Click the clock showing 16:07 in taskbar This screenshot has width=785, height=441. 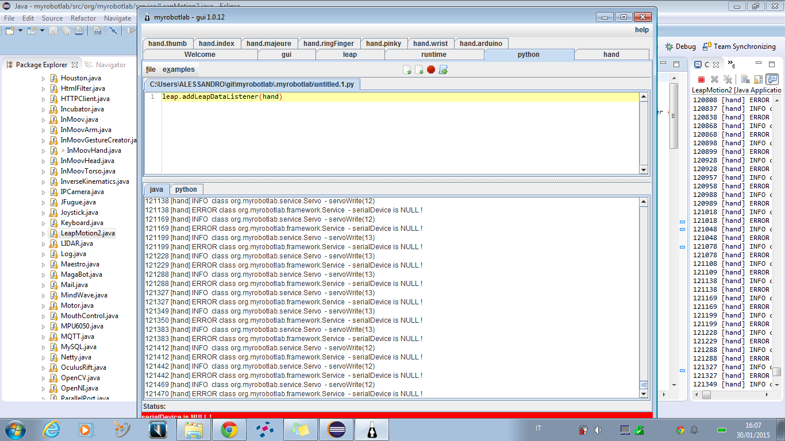pos(753,430)
